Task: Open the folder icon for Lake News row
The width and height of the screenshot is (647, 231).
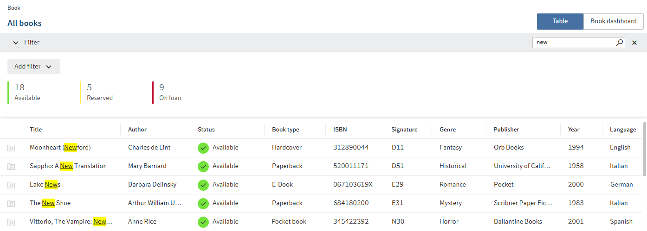Action: click(11, 185)
